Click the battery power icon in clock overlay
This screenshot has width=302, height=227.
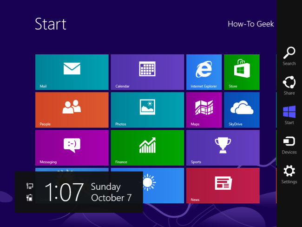(29, 198)
